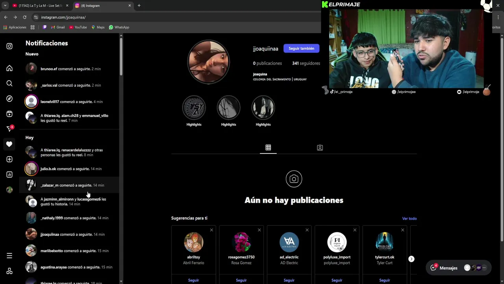
Task: Open direct messages icon with badge
Action: tap(9, 129)
